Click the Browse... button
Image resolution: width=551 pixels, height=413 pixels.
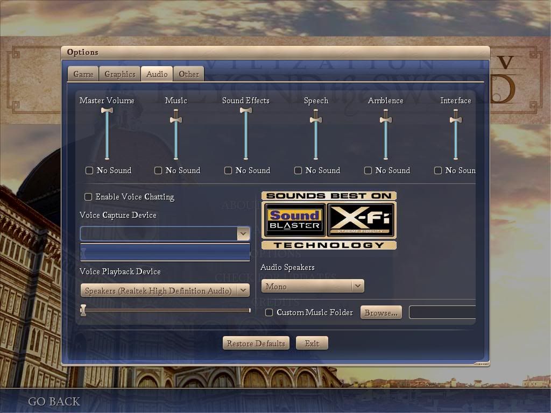pyautogui.click(x=381, y=312)
